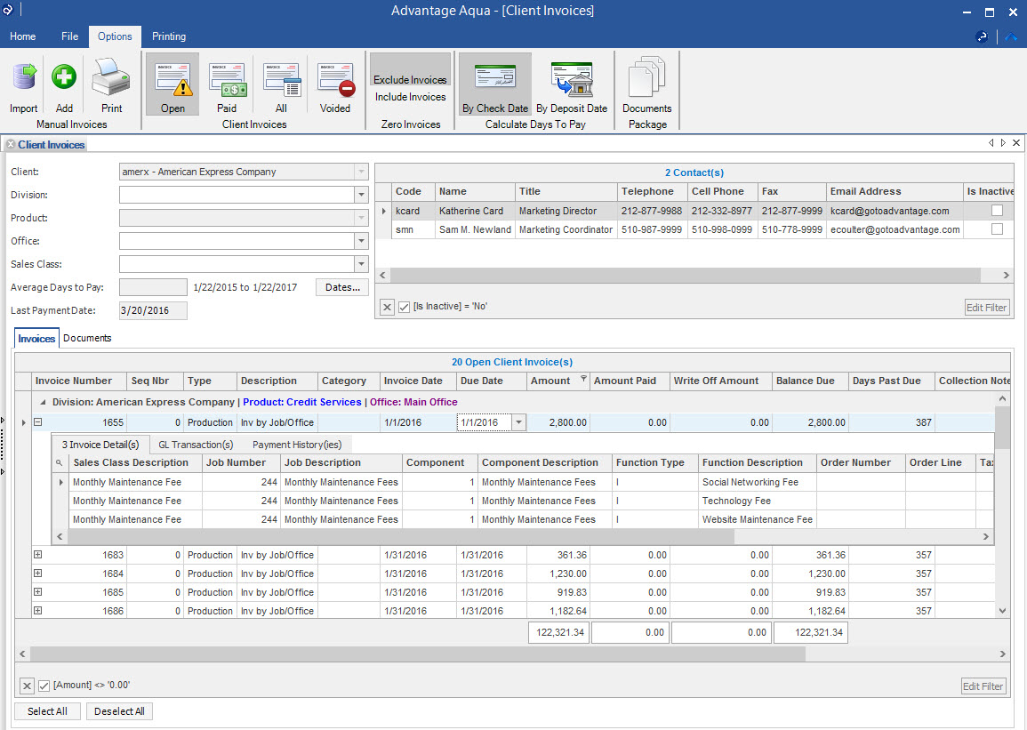Screen dimensions: 1027x730
Task: Click the Select All button
Action: point(47,710)
